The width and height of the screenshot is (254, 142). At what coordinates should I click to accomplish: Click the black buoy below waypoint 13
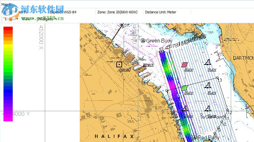coord(208,85)
